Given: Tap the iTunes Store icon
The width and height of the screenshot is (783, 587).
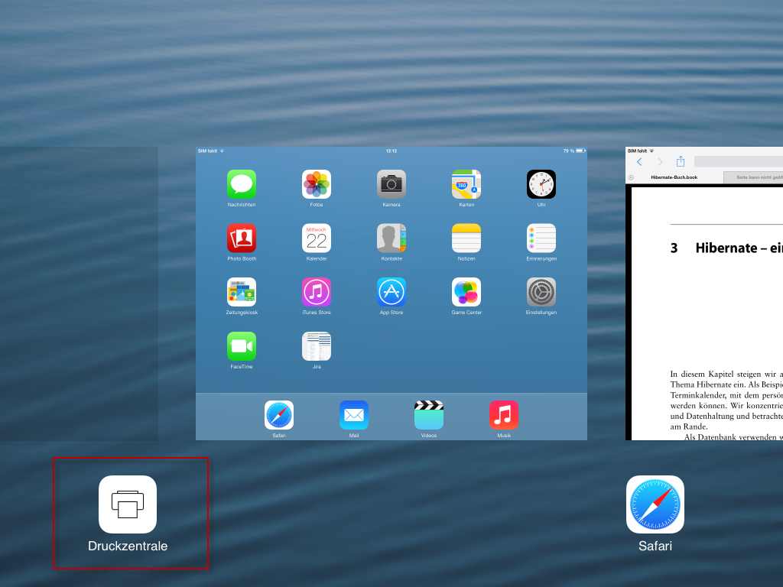Looking at the screenshot, I should 317,292.
